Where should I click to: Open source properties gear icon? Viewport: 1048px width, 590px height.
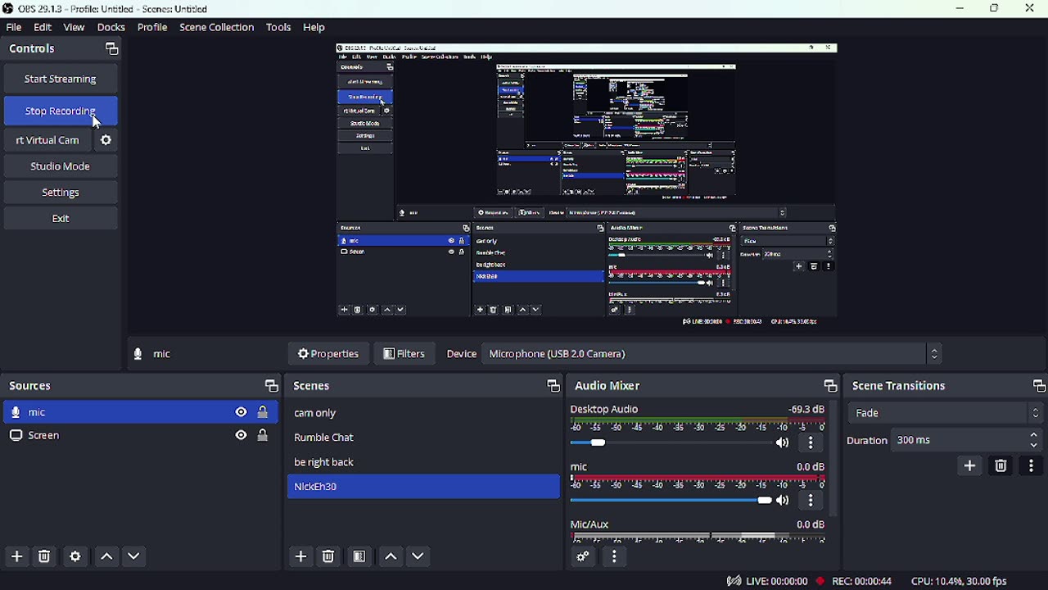[x=75, y=557]
